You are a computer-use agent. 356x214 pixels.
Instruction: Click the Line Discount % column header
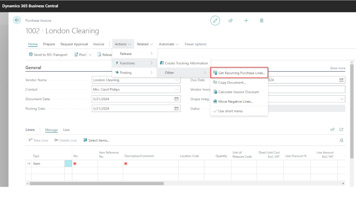296,156
